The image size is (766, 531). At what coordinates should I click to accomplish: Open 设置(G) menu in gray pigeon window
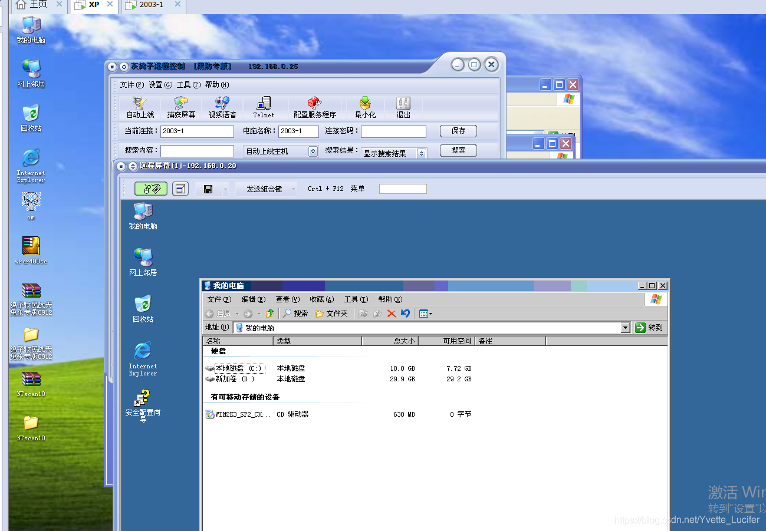[160, 85]
